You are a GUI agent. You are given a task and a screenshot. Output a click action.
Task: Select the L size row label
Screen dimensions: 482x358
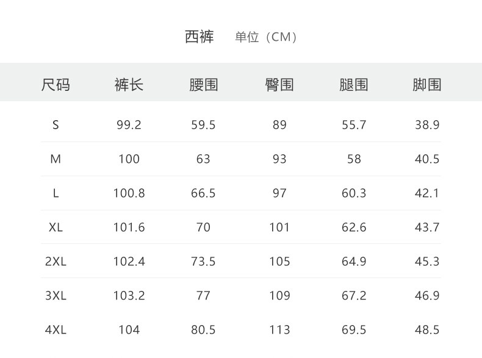(56, 193)
